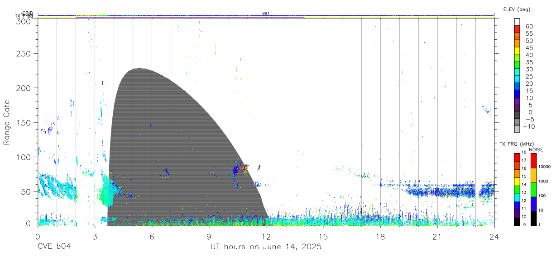Click x-axis tick label '18'
This screenshot has height=256, width=556.
pos(380,236)
